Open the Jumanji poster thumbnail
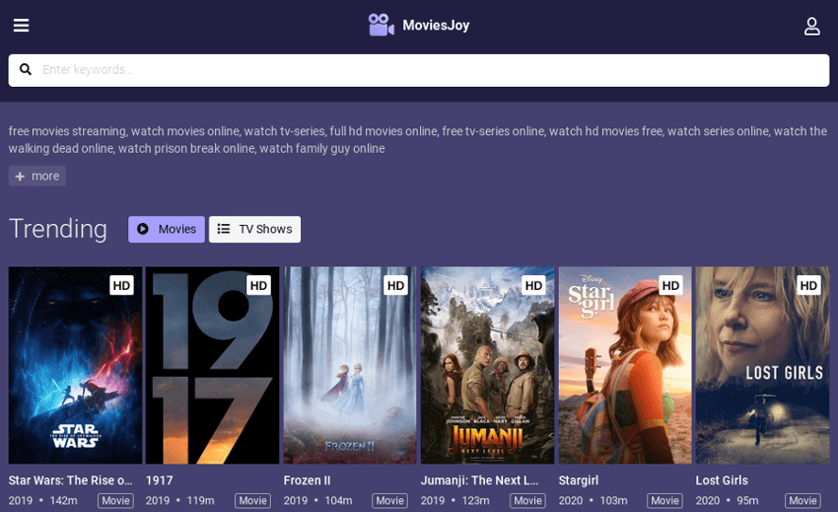The height and width of the screenshot is (512, 838). click(487, 365)
